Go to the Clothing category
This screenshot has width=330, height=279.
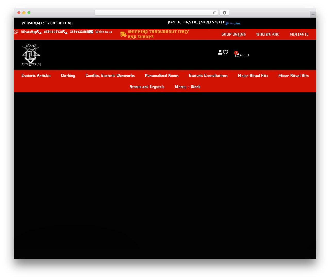point(68,76)
